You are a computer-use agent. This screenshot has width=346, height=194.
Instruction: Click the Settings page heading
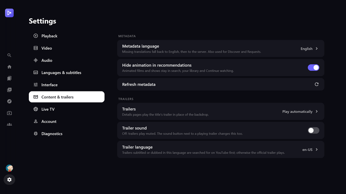pyautogui.click(x=42, y=21)
